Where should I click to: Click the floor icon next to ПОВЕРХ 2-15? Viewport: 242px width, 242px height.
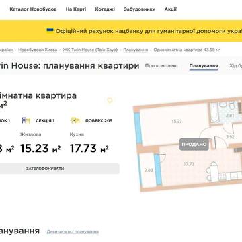[x=75, y=121]
